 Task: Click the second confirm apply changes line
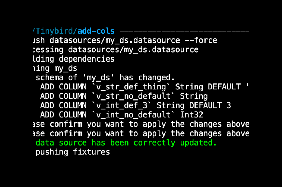[140, 133]
